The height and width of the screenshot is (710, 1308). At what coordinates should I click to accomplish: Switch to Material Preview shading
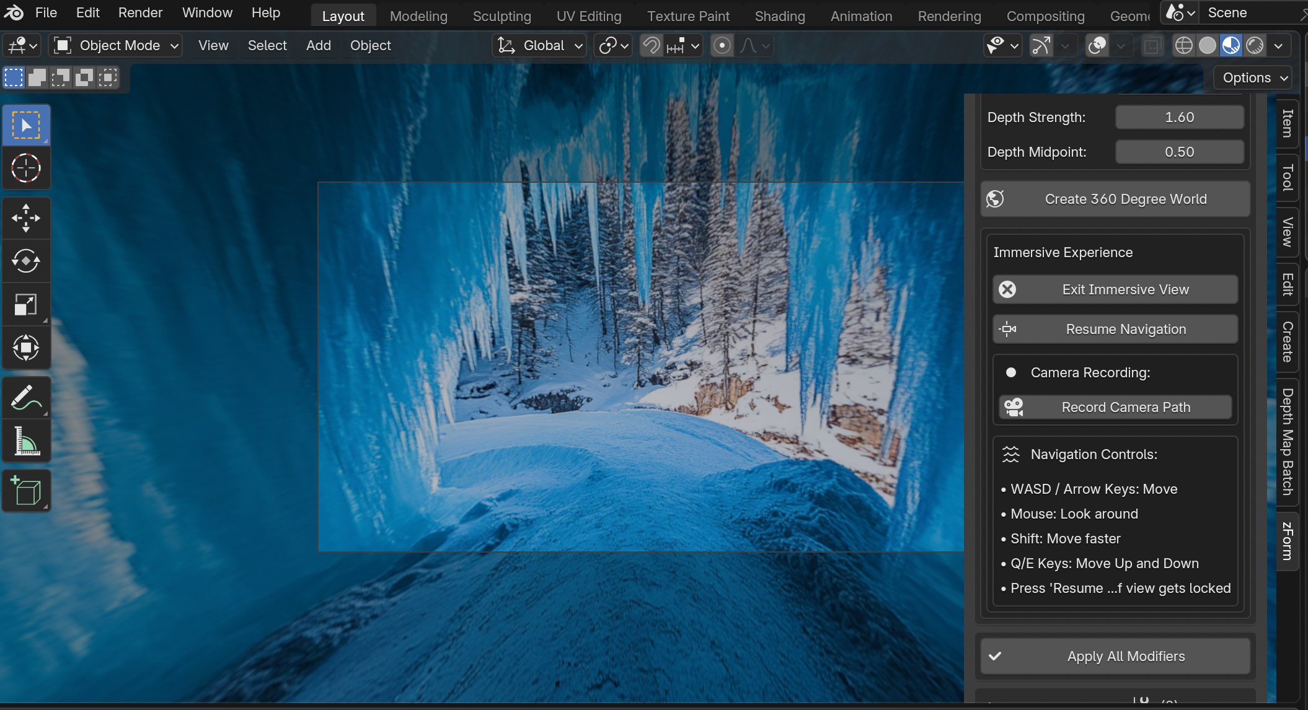click(x=1231, y=45)
